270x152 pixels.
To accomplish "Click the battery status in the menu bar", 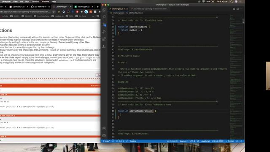I will [211, 2].
